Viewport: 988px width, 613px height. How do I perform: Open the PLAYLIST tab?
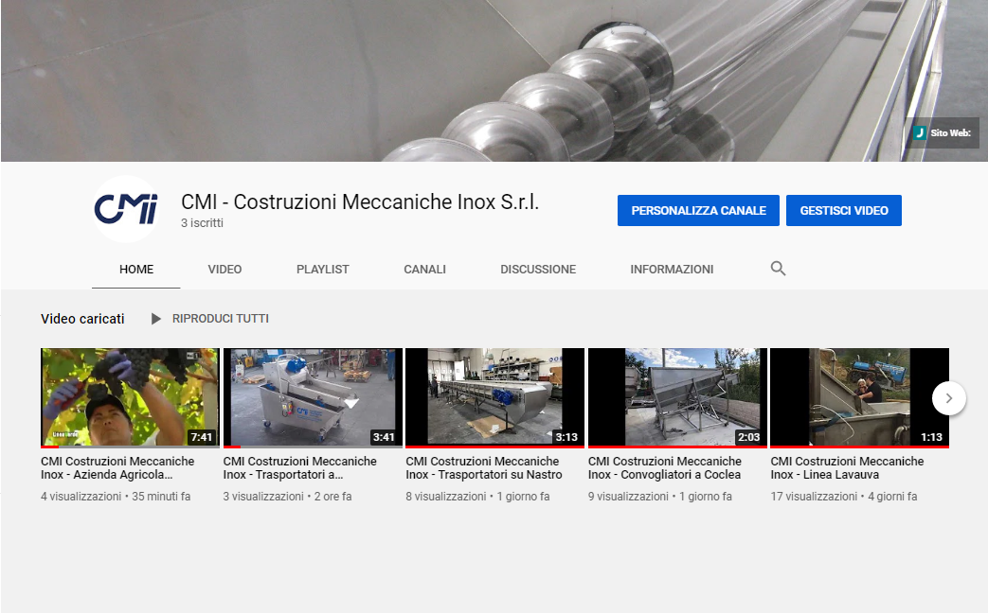pos(322,270)
